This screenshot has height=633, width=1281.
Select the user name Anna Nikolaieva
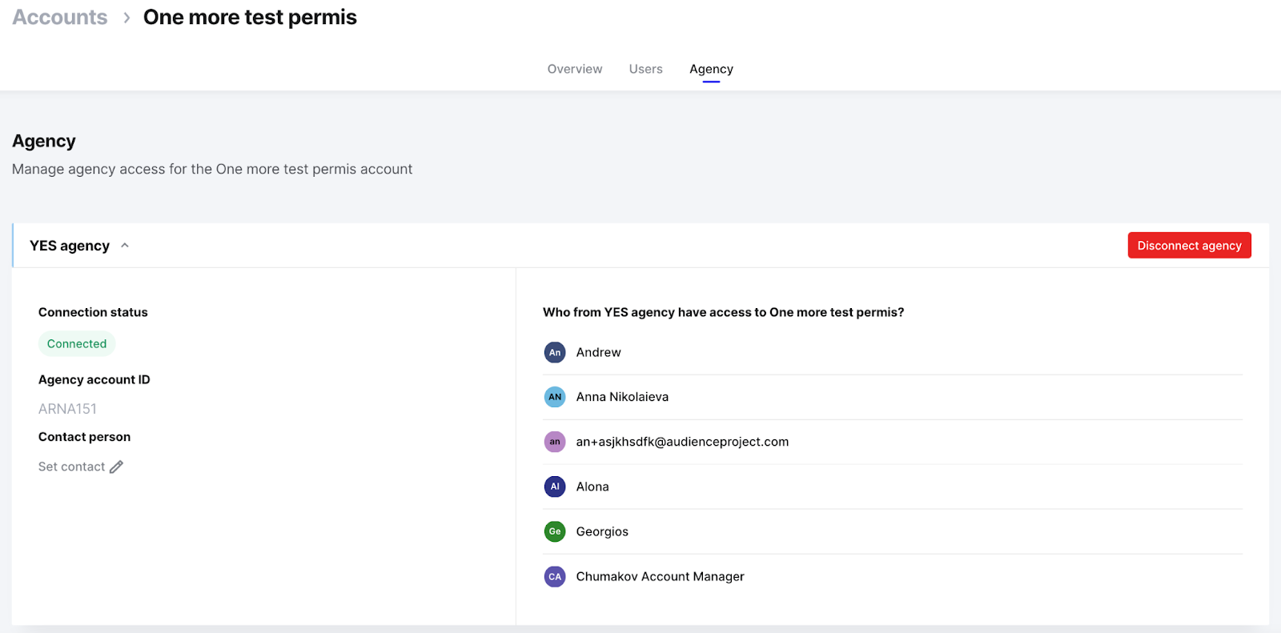[622, 397]
